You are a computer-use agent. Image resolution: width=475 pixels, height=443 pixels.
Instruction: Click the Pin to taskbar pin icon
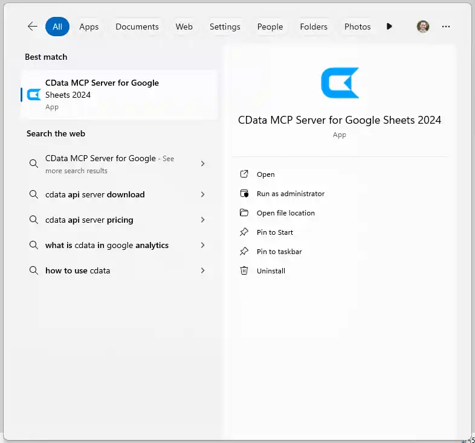(x=244, y=252)
